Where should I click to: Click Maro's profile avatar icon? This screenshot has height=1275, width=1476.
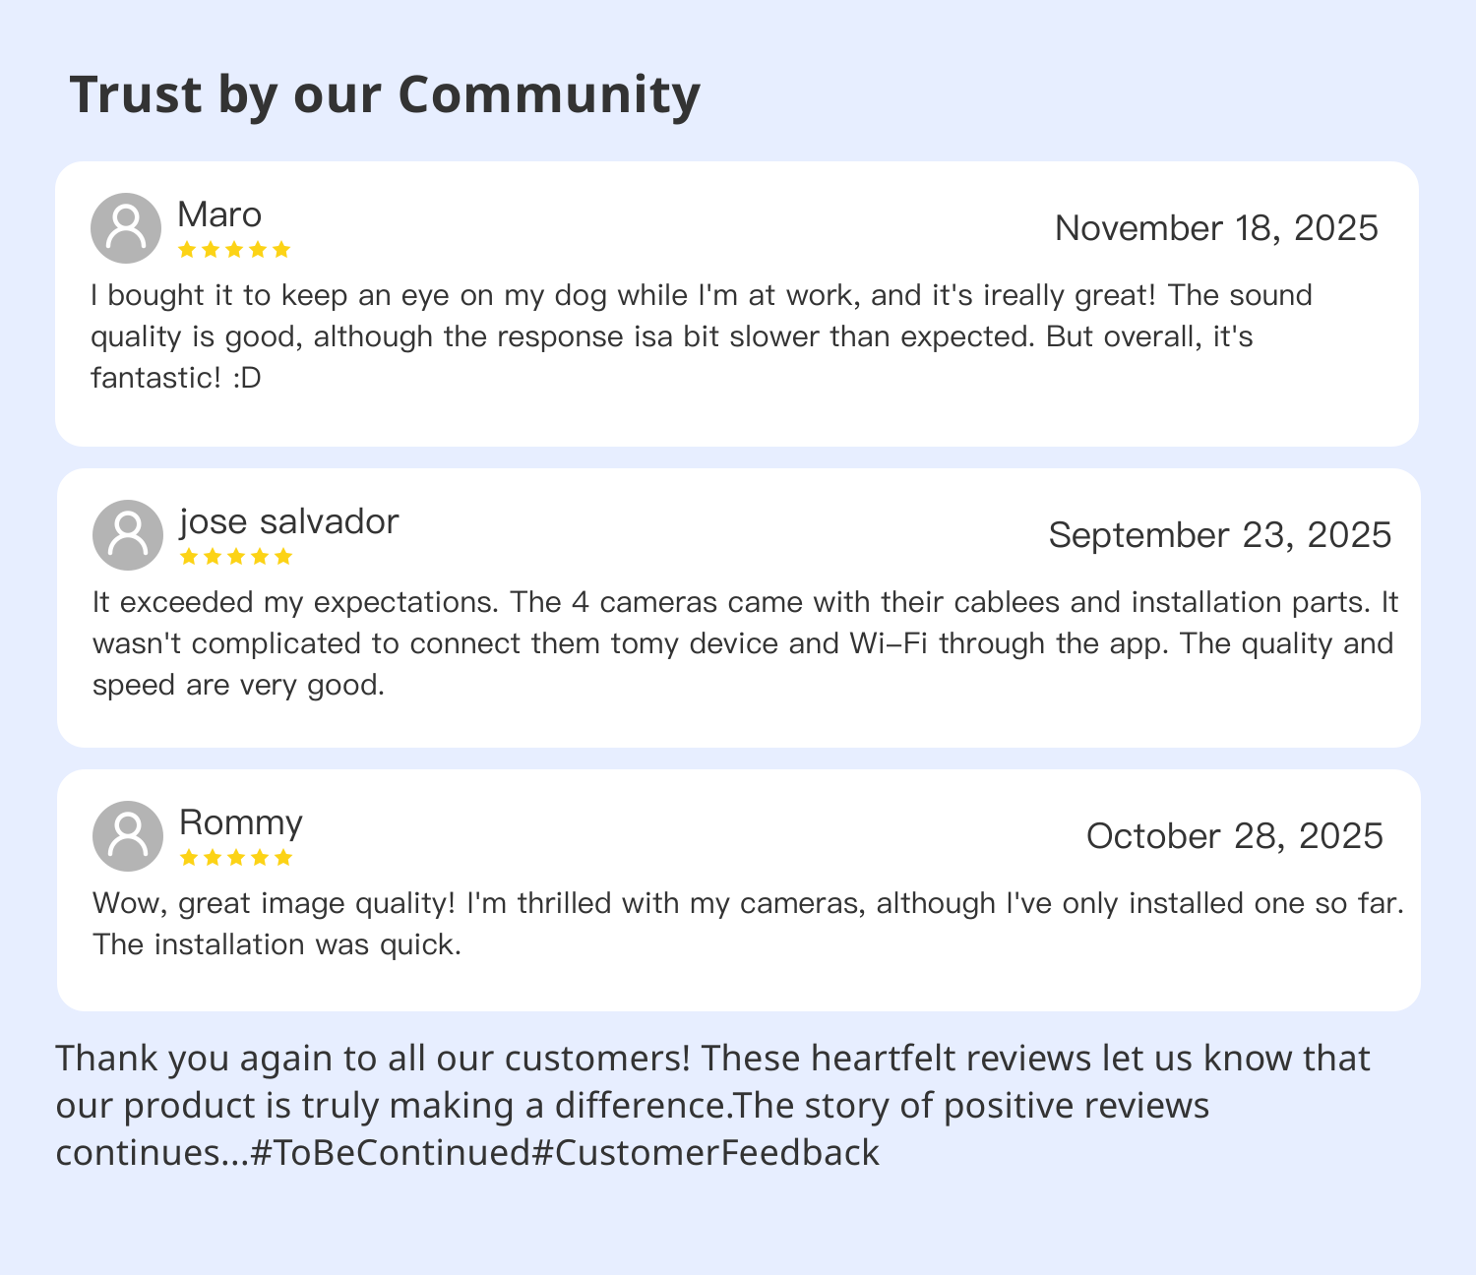[126, 228]
